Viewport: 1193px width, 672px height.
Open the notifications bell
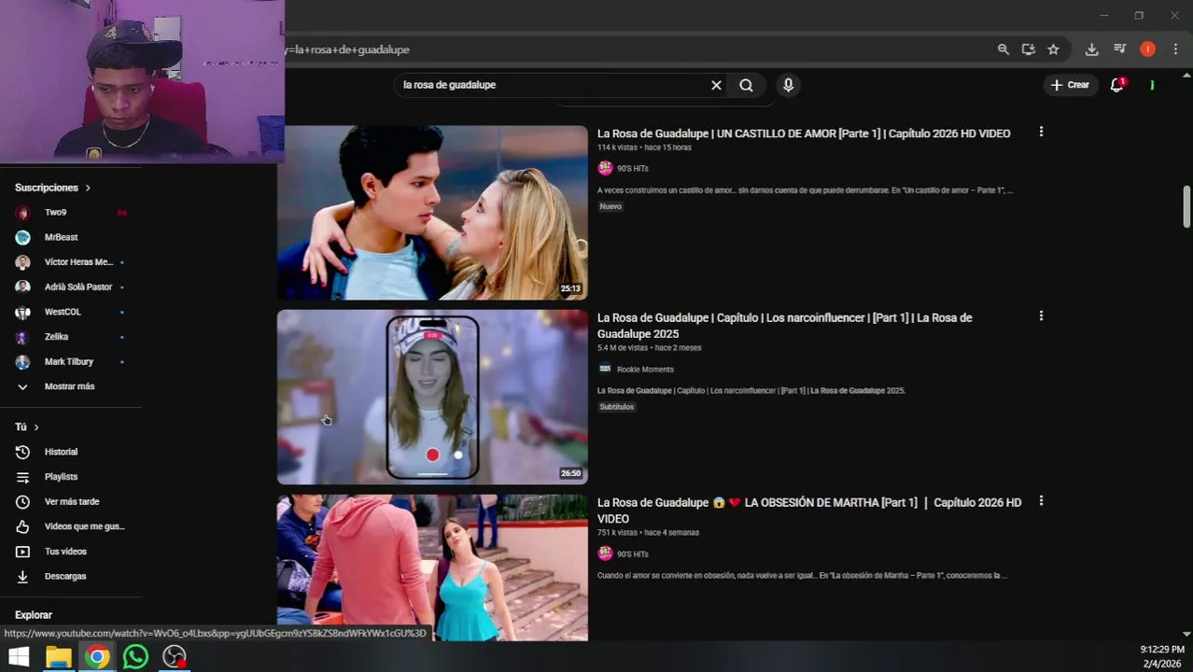(1116, 85)
